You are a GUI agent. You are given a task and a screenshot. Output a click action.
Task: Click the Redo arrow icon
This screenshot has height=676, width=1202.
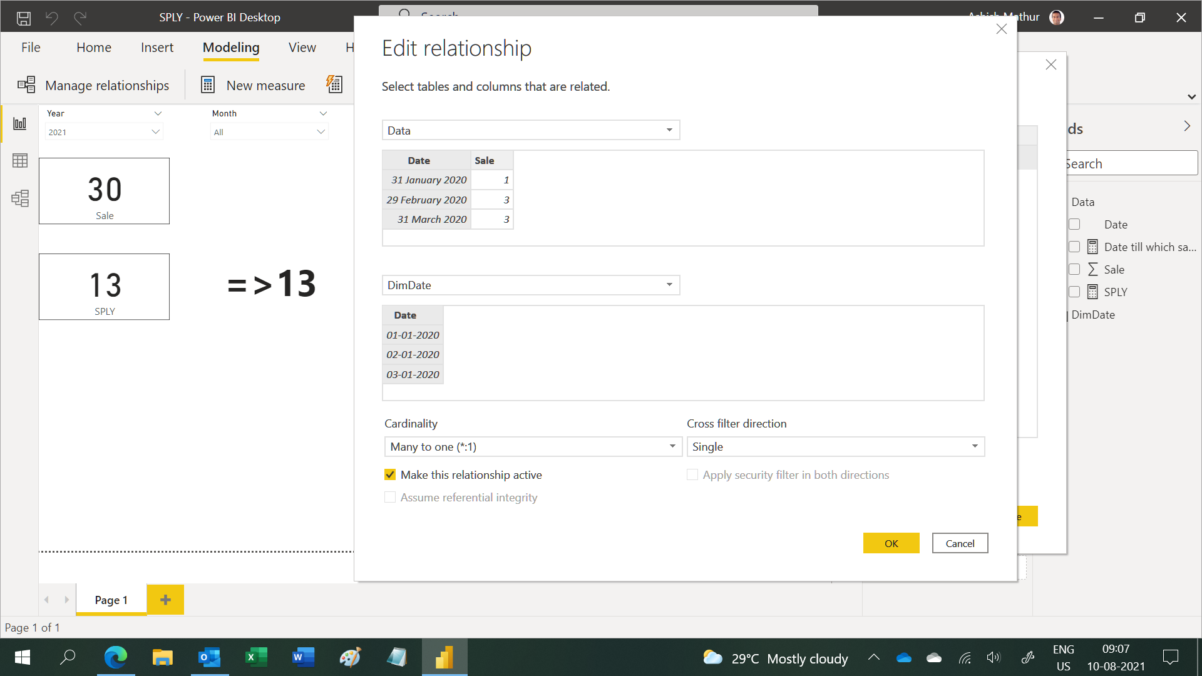pos(80,18)
